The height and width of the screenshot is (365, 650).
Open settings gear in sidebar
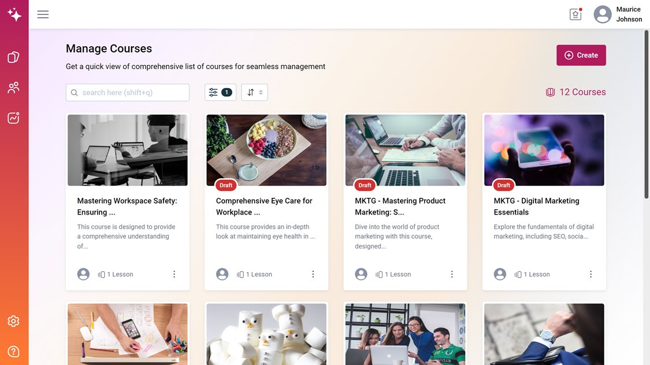[13, 321]
